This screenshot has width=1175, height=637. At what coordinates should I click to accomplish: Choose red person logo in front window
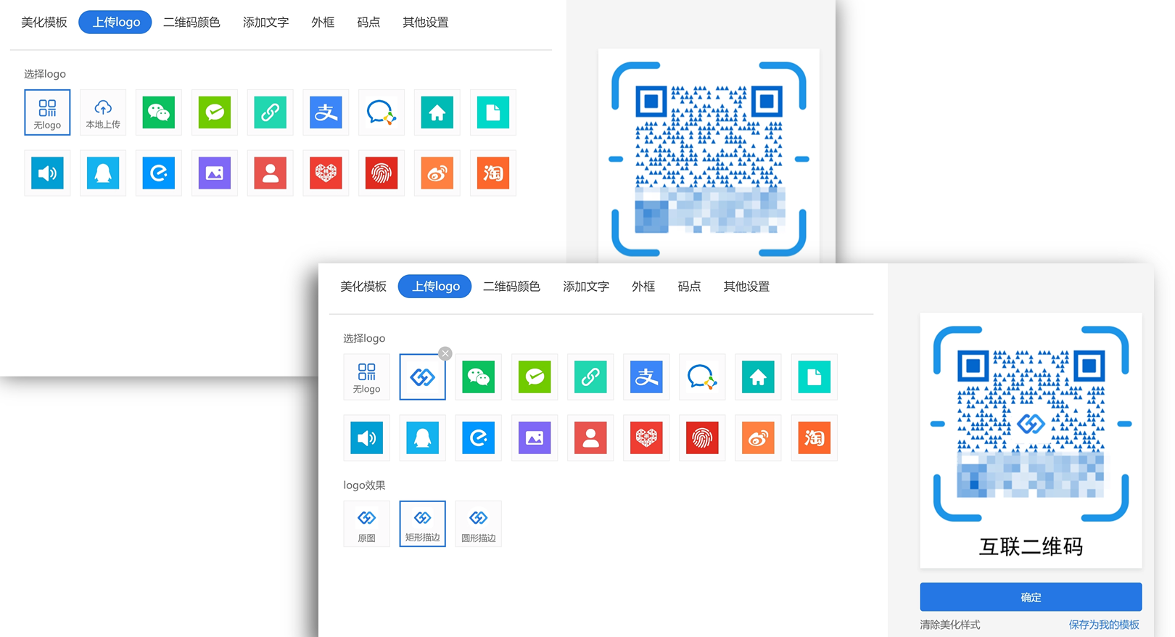point(590,438)
